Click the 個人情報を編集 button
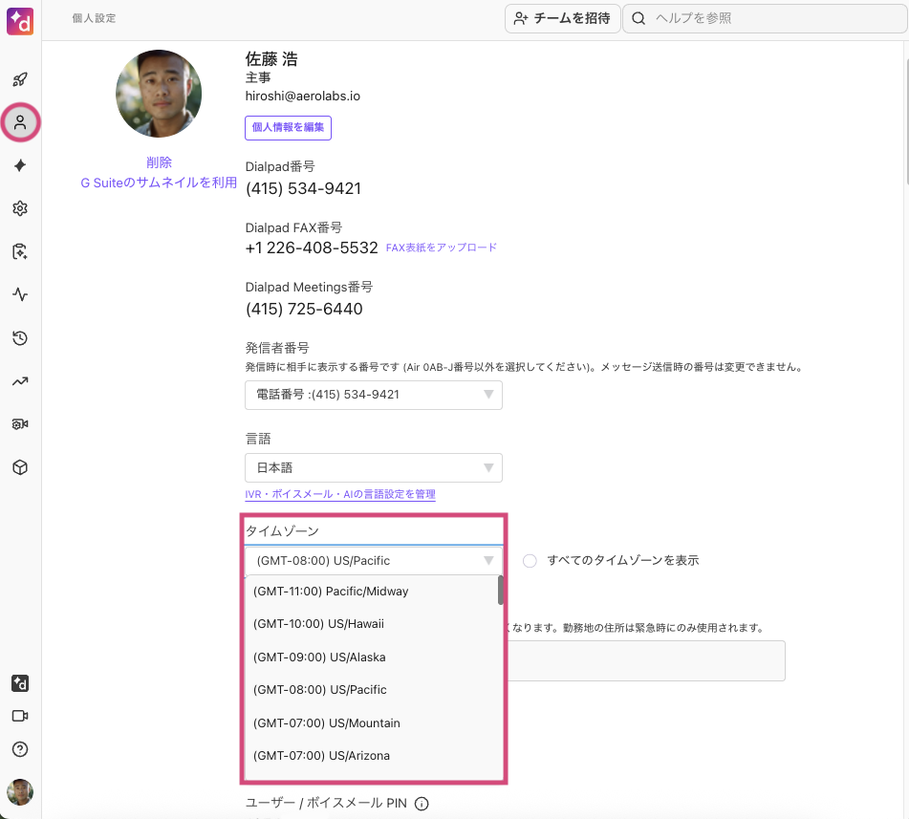The height and width of the screenshot is (819, 909). pyautogui.click(x=288, y=127)
